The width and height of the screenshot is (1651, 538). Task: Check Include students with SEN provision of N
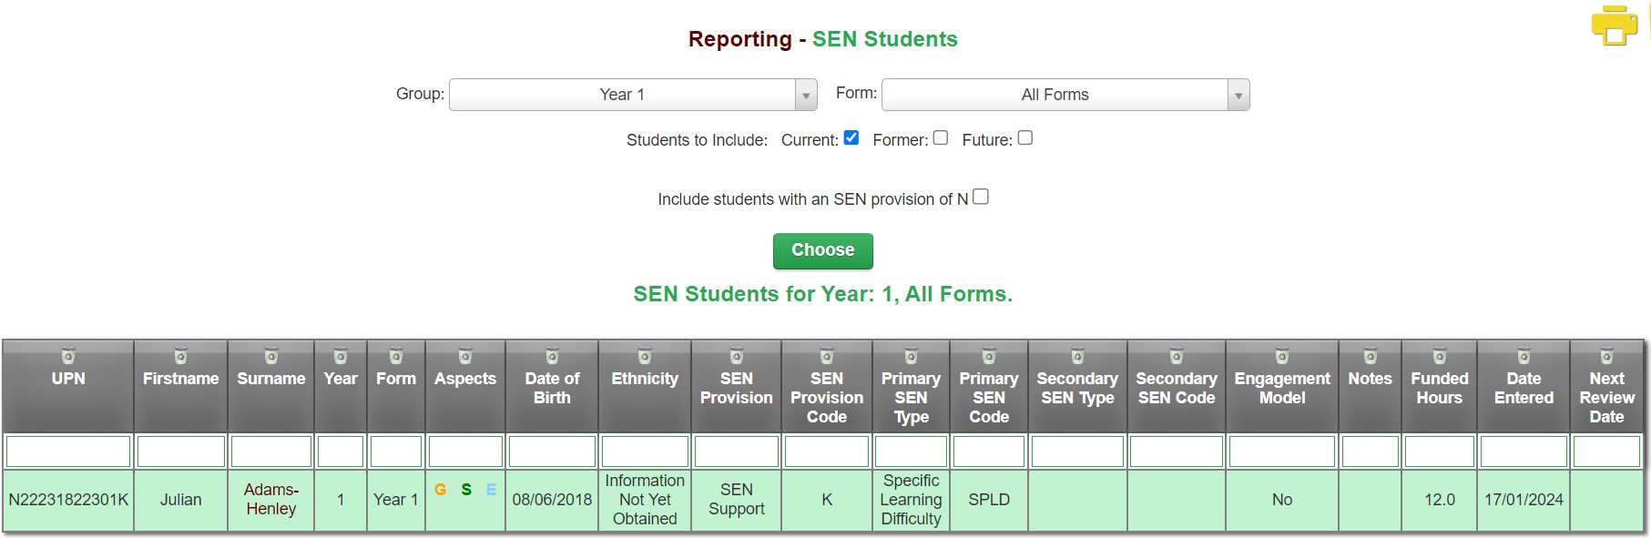click(x=981, y=197)
